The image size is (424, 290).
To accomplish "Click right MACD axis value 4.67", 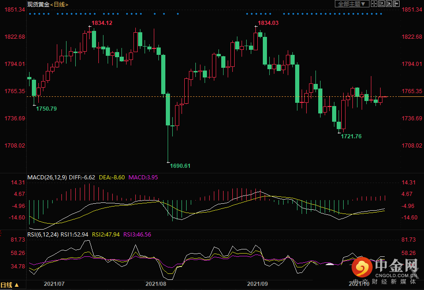I will pyautogui.click(x=407, y=194).
